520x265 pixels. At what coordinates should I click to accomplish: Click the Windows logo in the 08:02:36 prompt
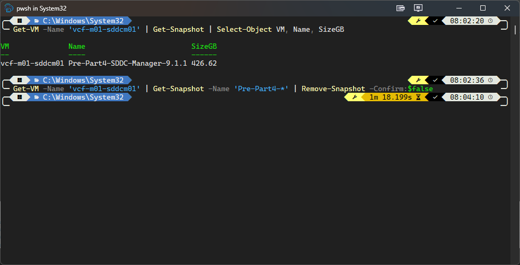click(20, 80)
